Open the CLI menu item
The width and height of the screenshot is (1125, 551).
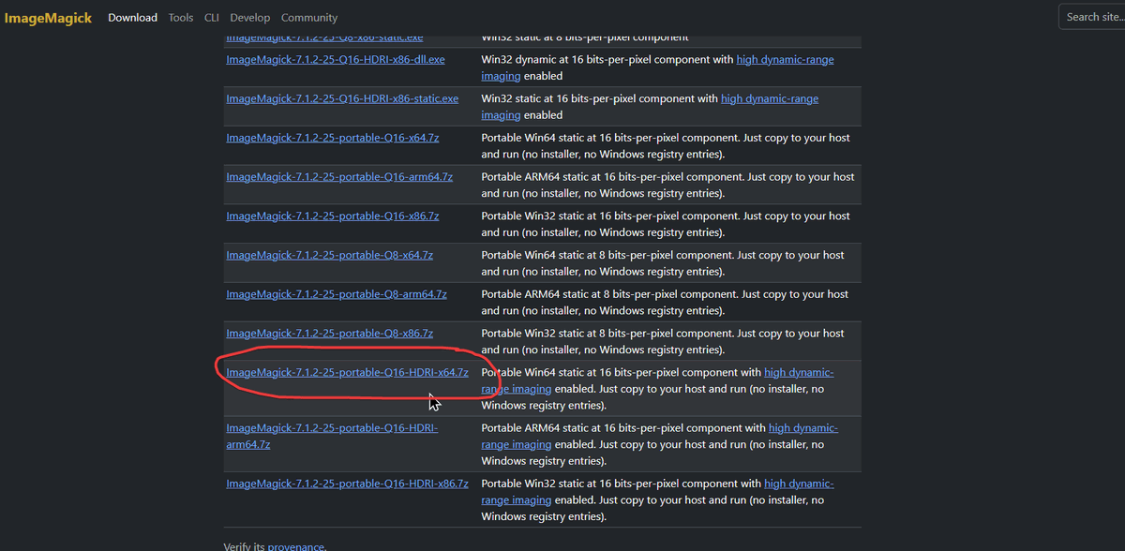click(212, 18)
